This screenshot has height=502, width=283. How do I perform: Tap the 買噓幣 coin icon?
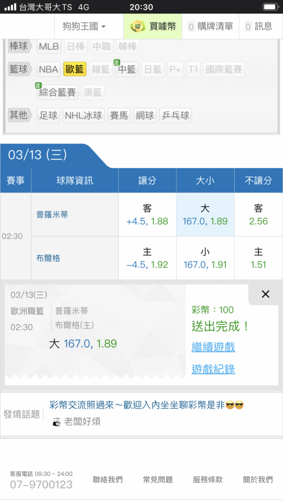[138, 26]
